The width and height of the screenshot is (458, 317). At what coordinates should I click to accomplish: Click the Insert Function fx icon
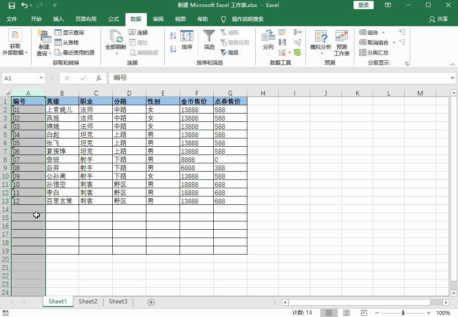click(x=99, y=78)
